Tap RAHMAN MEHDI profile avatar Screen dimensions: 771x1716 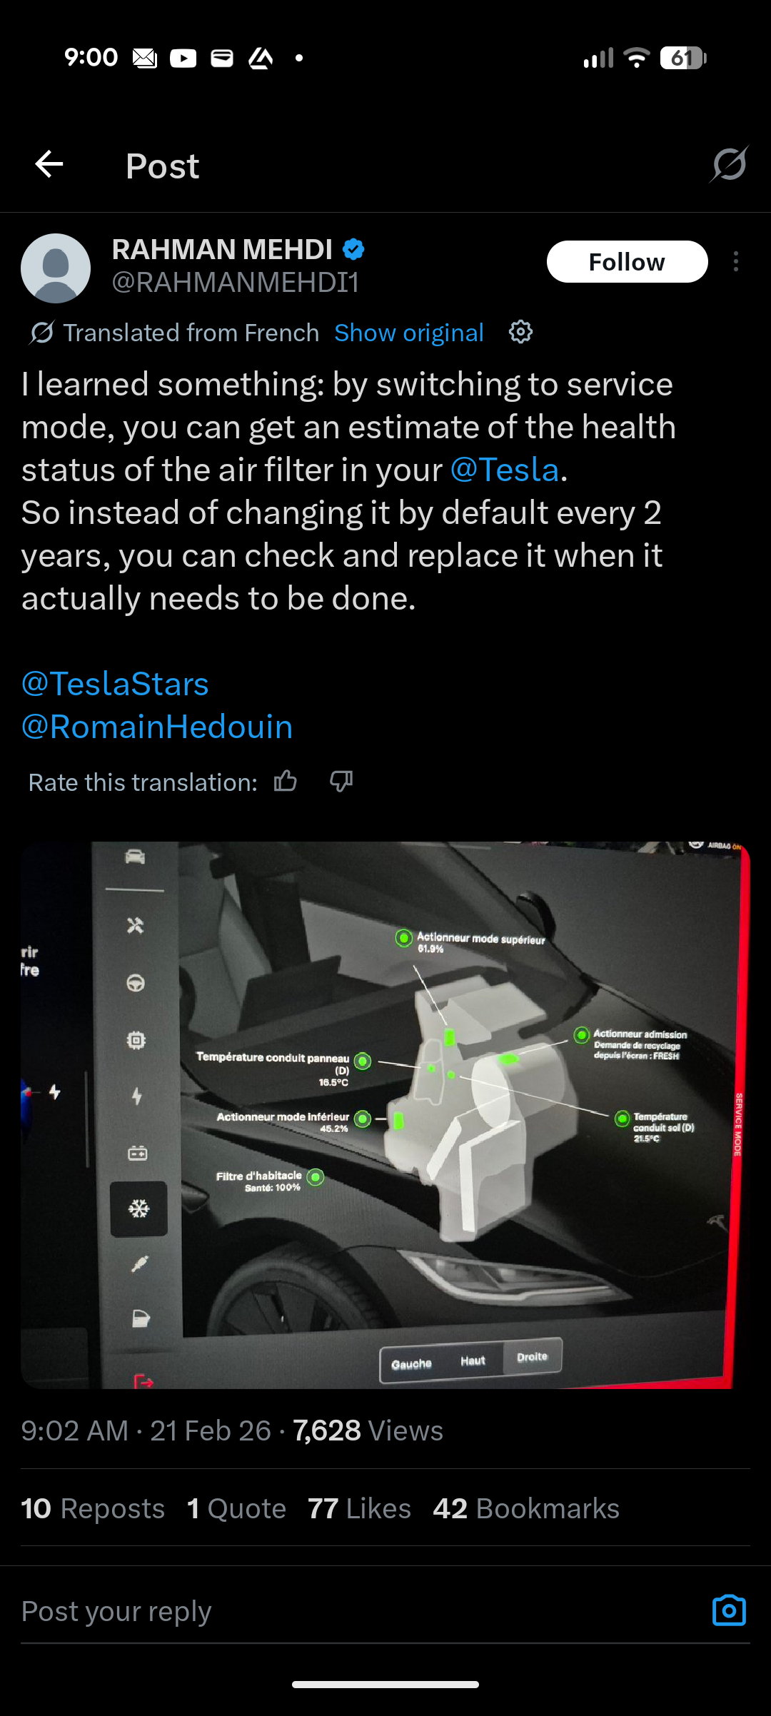(x=56, y=268)
